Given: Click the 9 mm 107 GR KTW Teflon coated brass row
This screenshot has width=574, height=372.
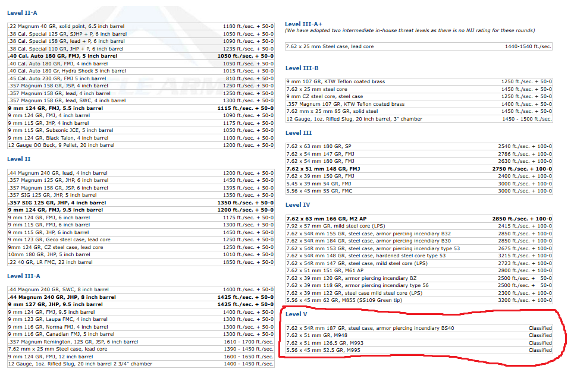Looking at the screenshot, I should (x=419, y=81).
